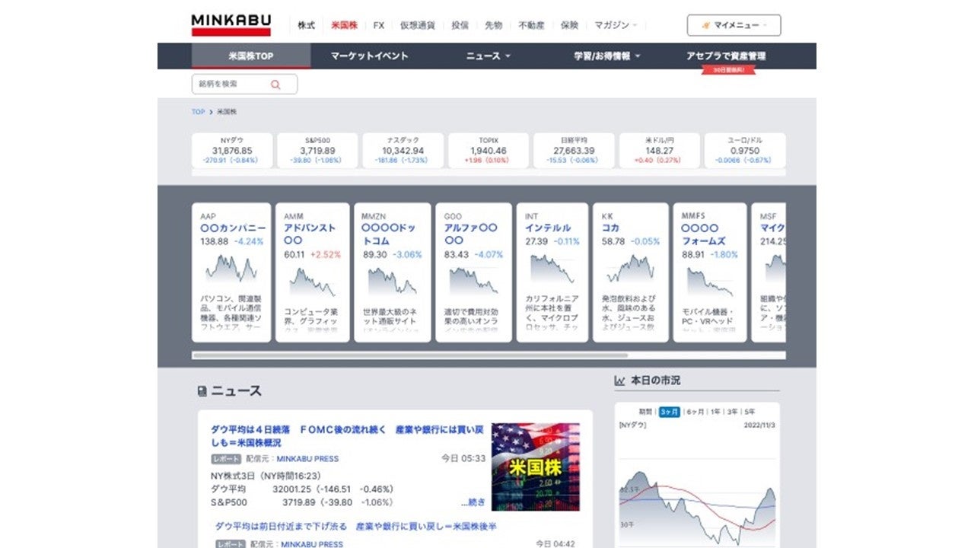
Task: Select the 米国株TOP tab
Action: pos(251,56)
